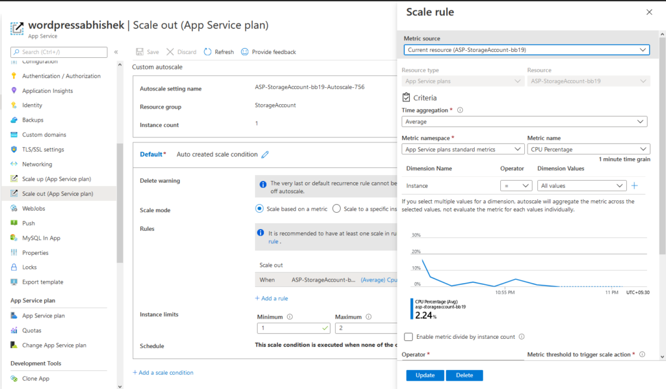Open the Metric namespace dropdown
The image size is (666, 389).
click(x=462, y=149)
